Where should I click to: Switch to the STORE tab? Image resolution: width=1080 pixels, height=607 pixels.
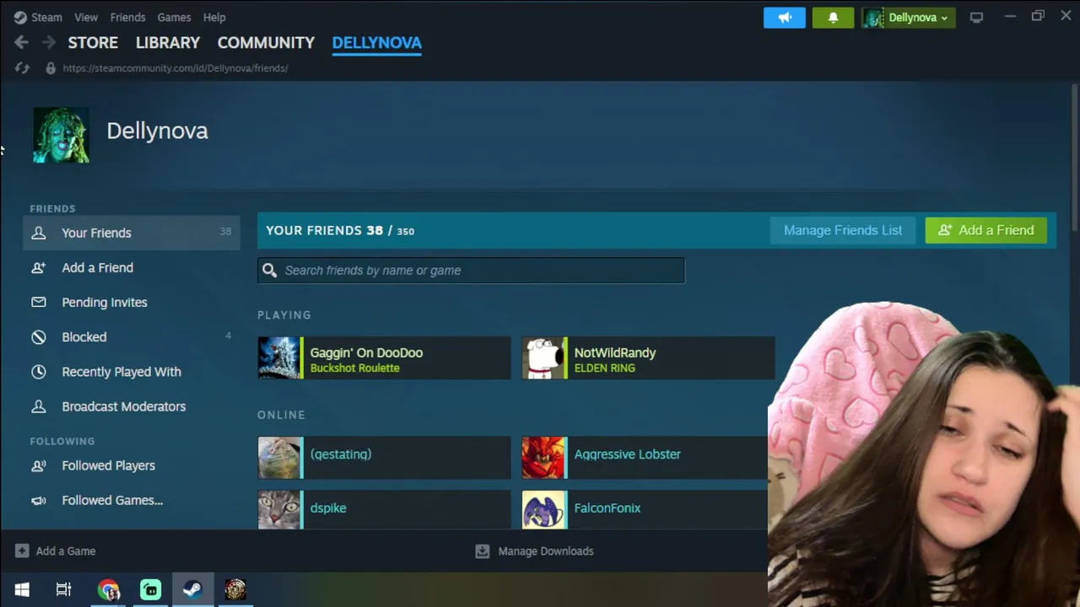click(93, 42)
